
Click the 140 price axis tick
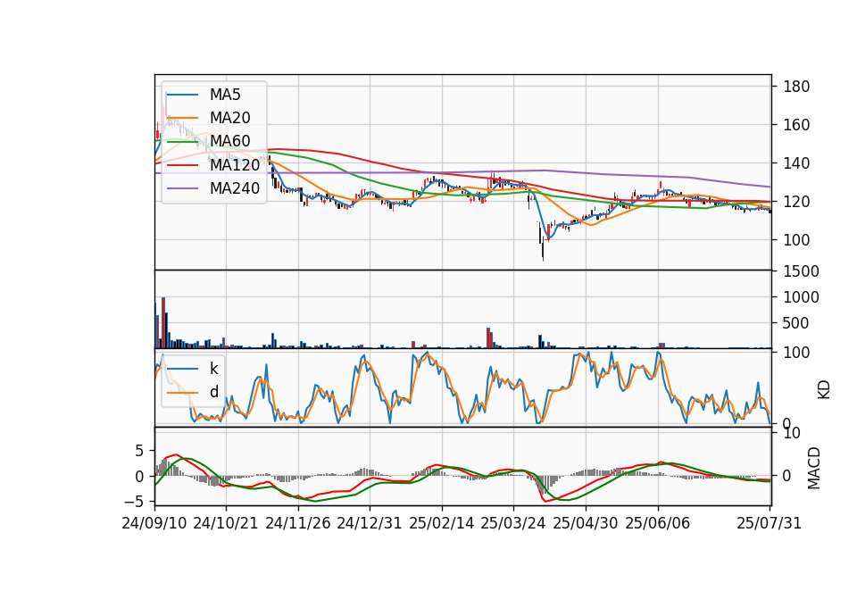point(796,163)
